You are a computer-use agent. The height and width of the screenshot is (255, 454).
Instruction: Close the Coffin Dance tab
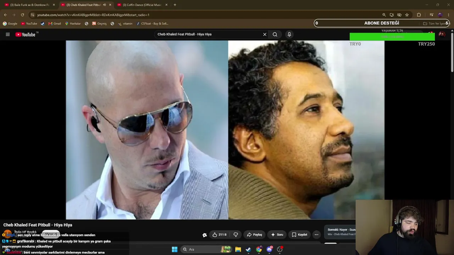(166, 5)
